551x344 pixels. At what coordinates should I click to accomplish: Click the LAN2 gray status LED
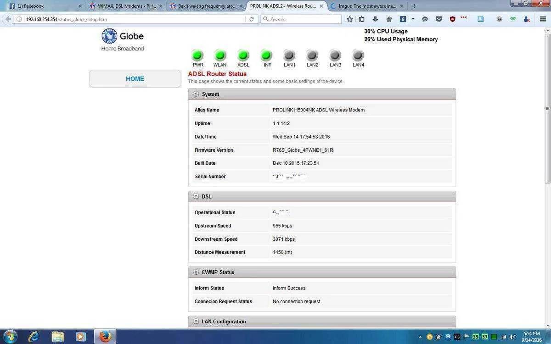pos(312,55)
